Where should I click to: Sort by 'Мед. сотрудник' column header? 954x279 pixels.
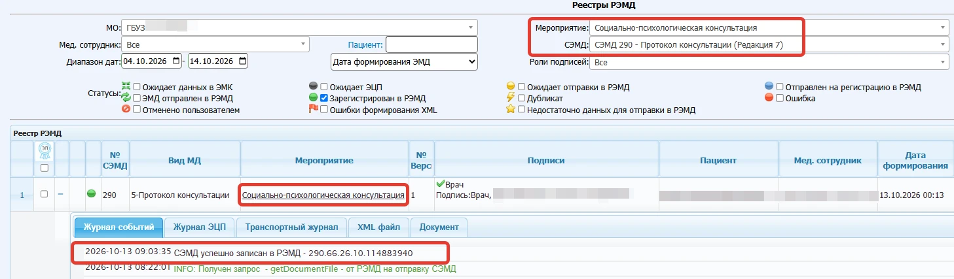coord(828,160)
